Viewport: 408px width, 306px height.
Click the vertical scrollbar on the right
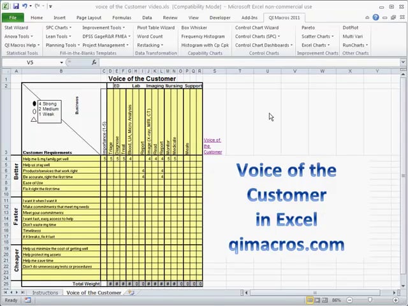tap(403, 176)
